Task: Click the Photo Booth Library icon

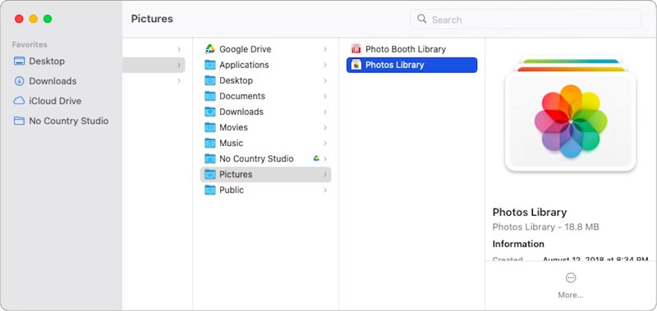Action: point(356,49)
